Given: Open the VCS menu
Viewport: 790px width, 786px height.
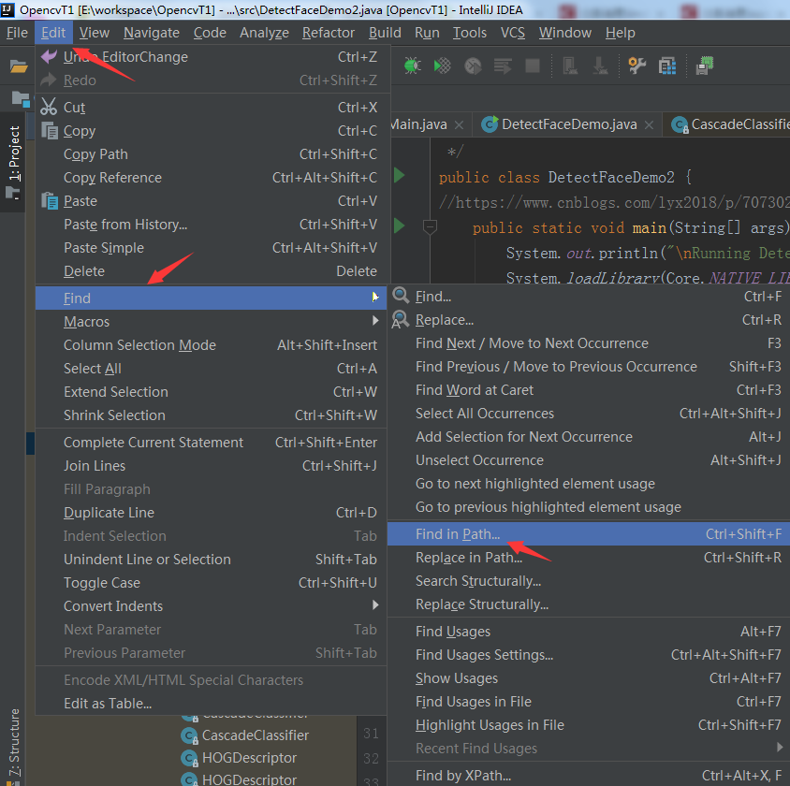Looking at the screenshot, I should (513, 33).
